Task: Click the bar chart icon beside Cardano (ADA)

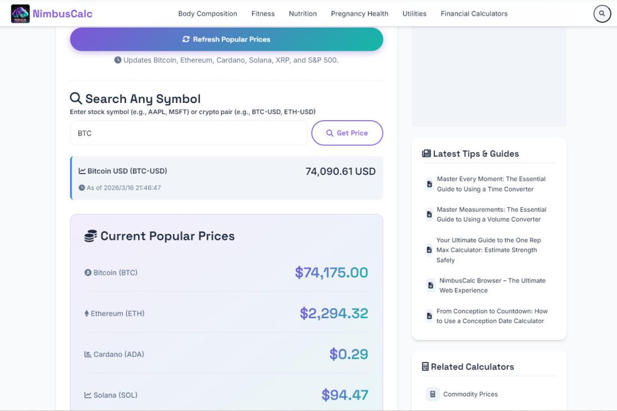Action: pos(88,354)
